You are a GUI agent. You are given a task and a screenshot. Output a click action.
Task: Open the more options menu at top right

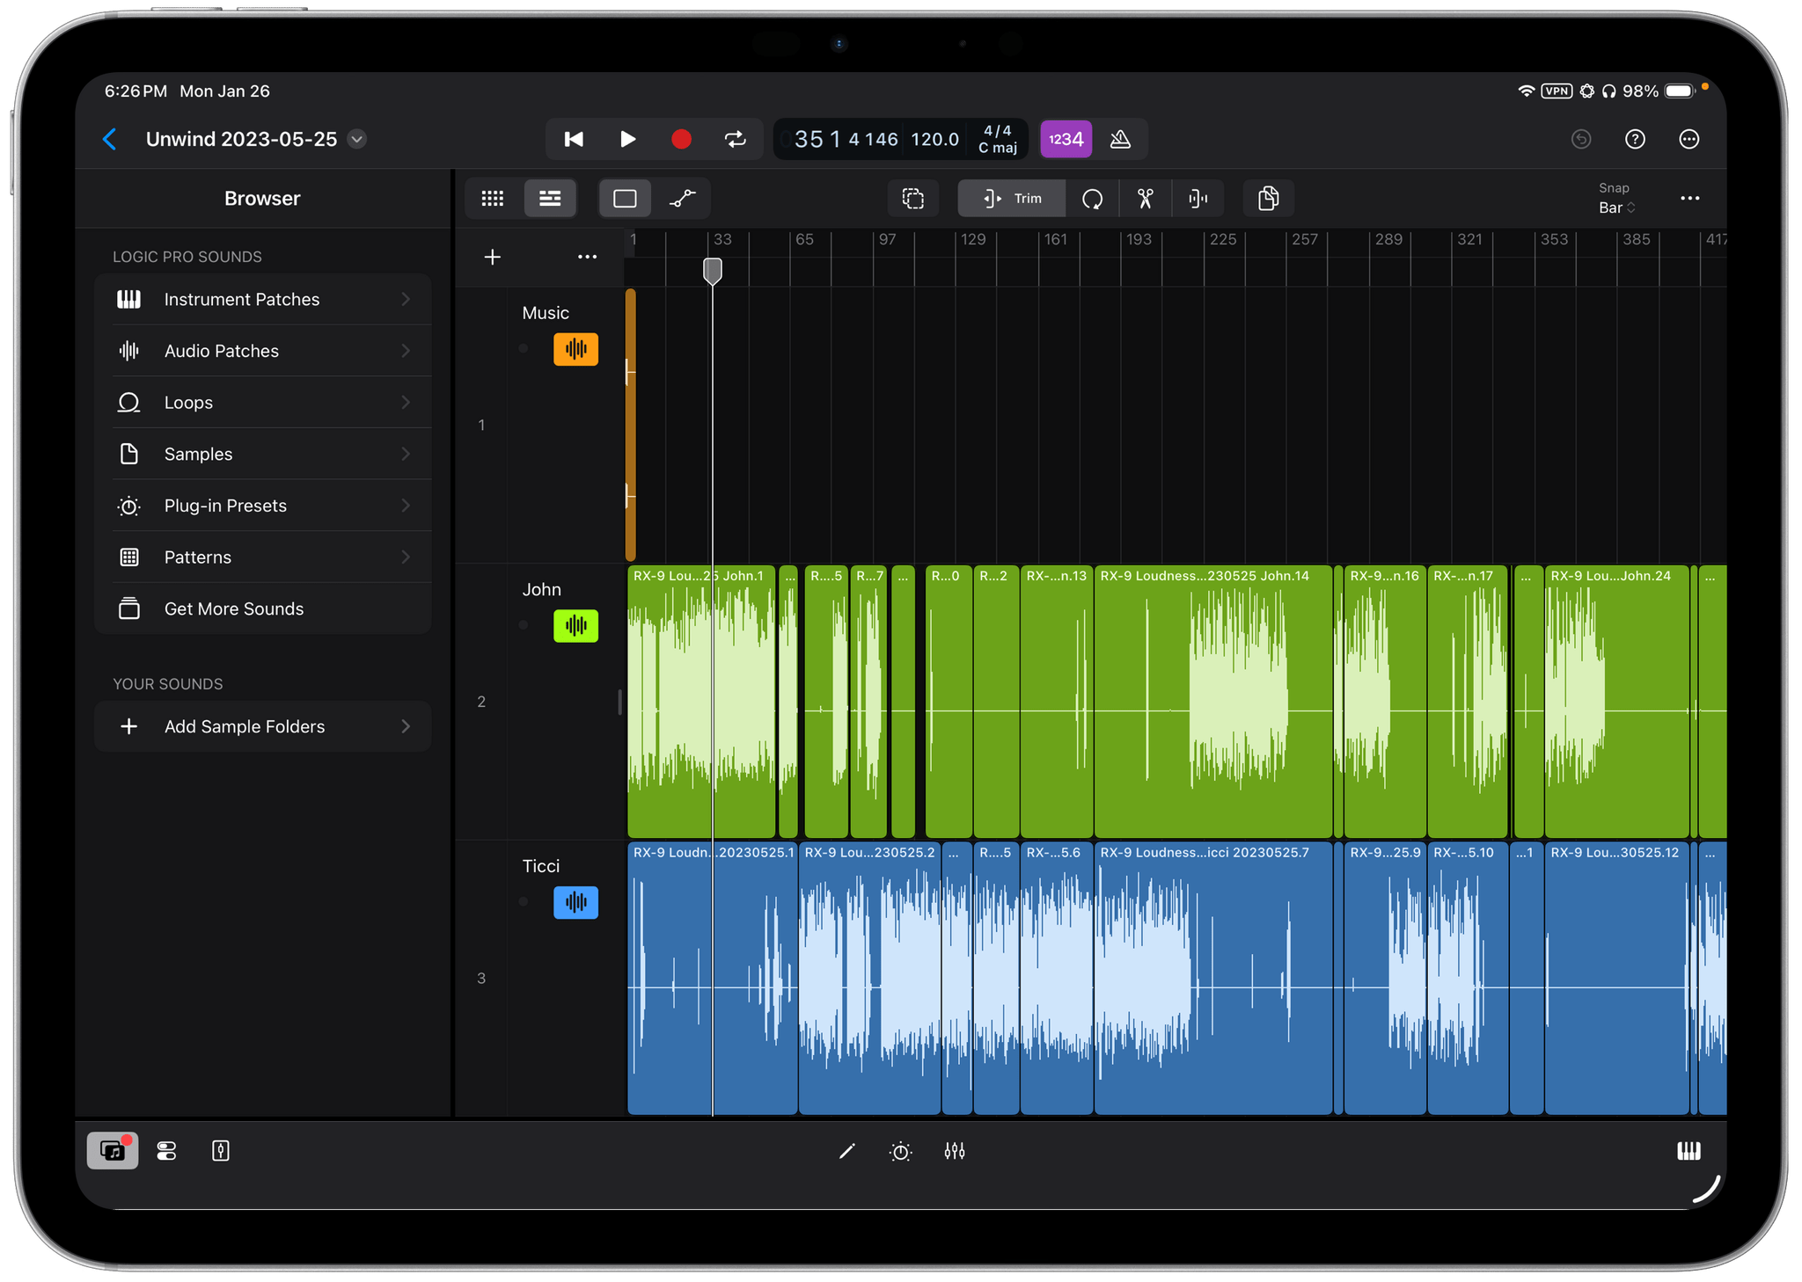point(1689,139)
